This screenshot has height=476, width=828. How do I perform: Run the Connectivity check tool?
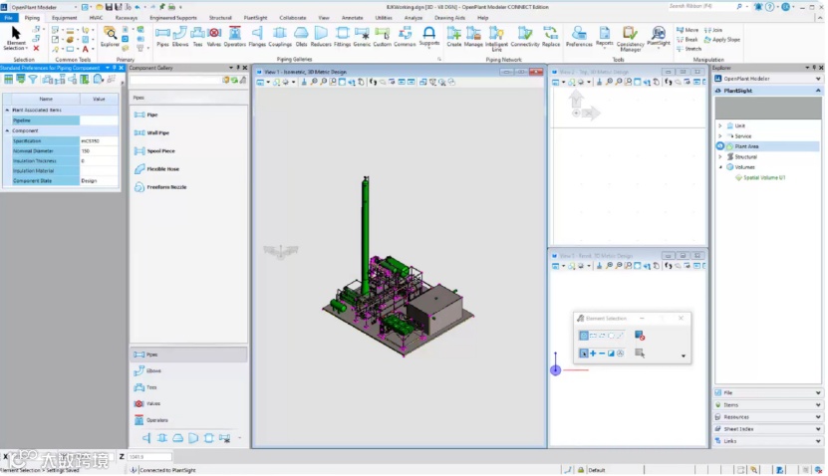click(x=525, y=37)
